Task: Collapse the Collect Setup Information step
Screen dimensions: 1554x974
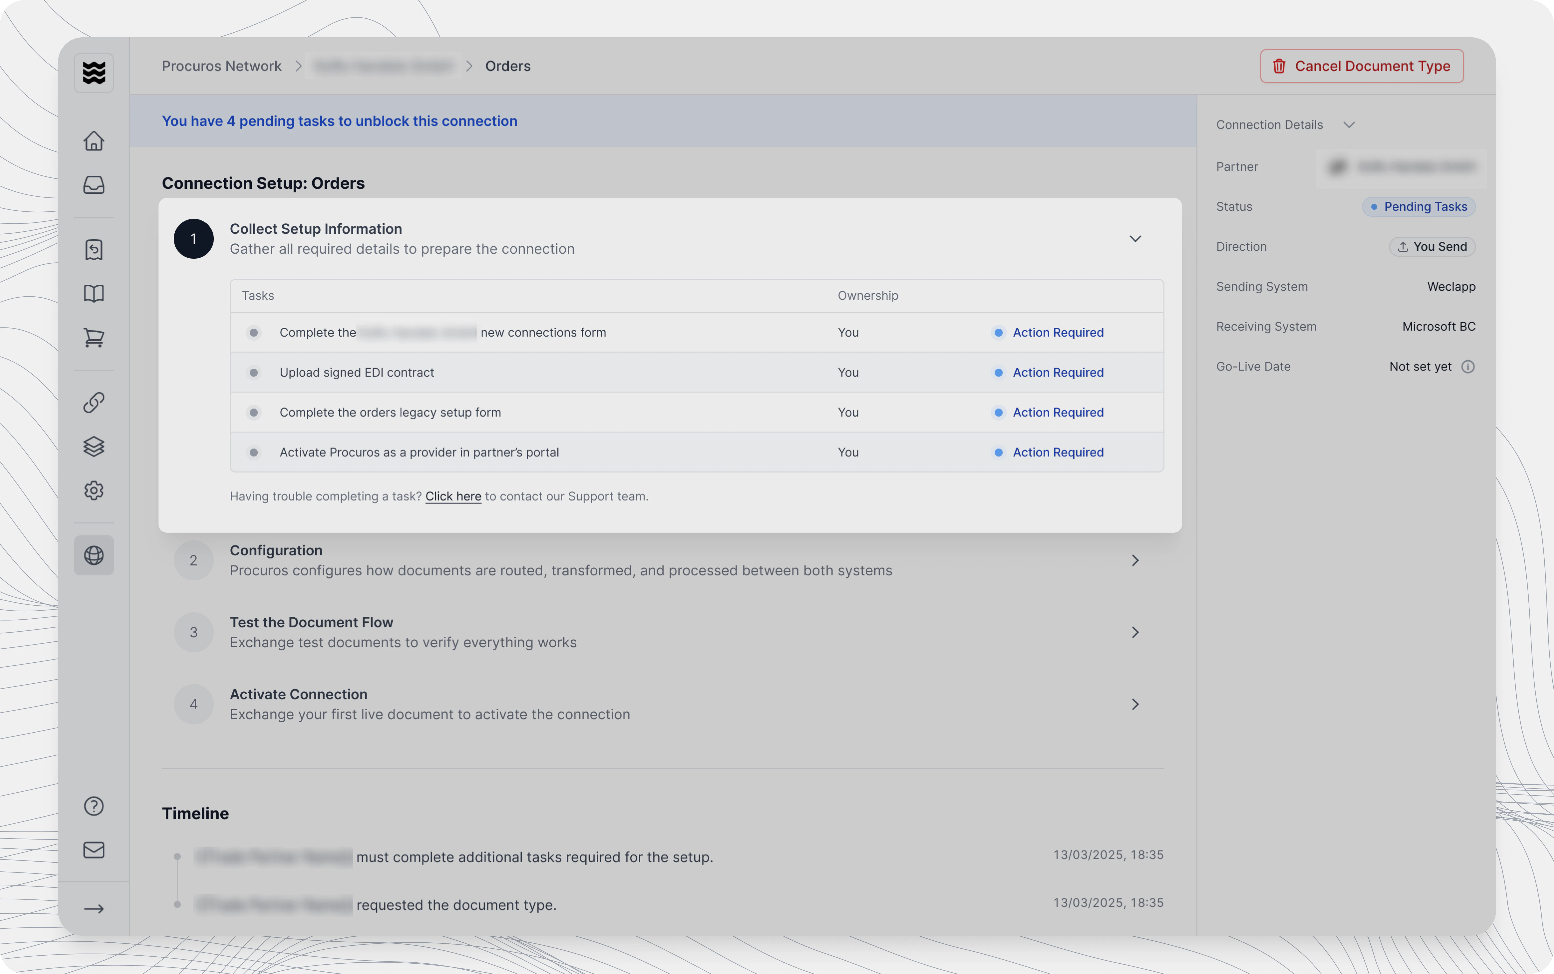Action: (1135, 239)
